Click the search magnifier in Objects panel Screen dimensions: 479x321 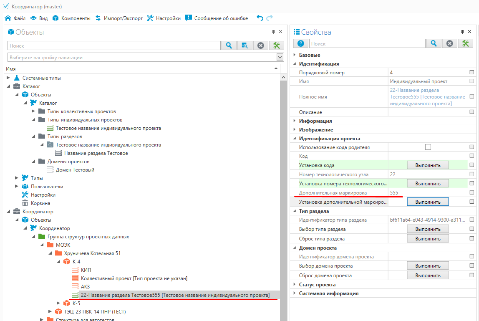click(229, 46)
